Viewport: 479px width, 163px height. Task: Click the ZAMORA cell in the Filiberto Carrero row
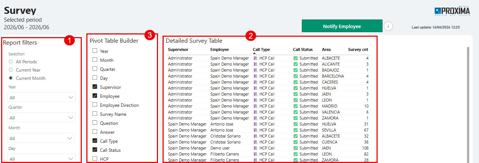coord(330,160)
